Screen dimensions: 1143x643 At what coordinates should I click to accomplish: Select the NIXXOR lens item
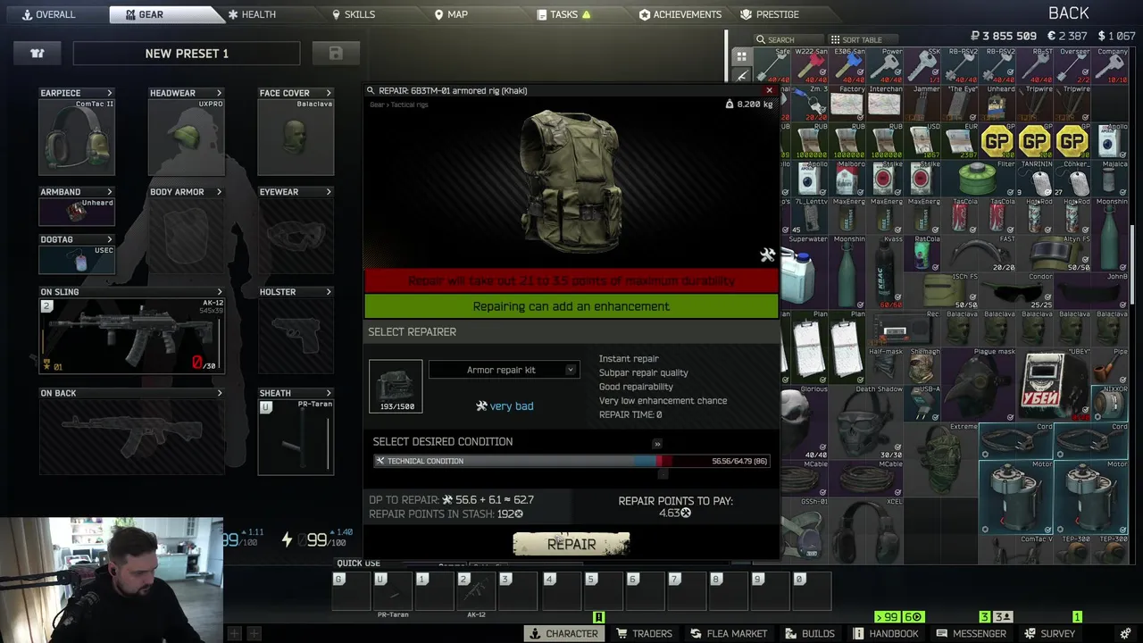(x=1111, y=403)
